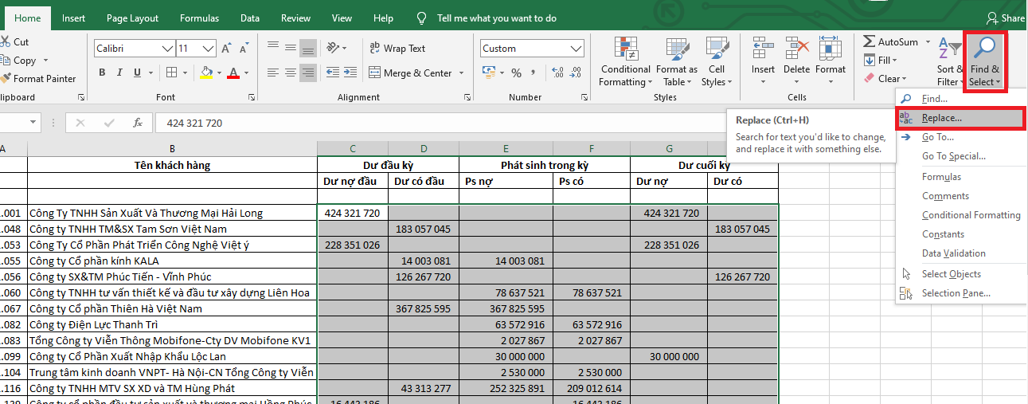
Task: Click the Insert cells icon
Action: (763, 49)
